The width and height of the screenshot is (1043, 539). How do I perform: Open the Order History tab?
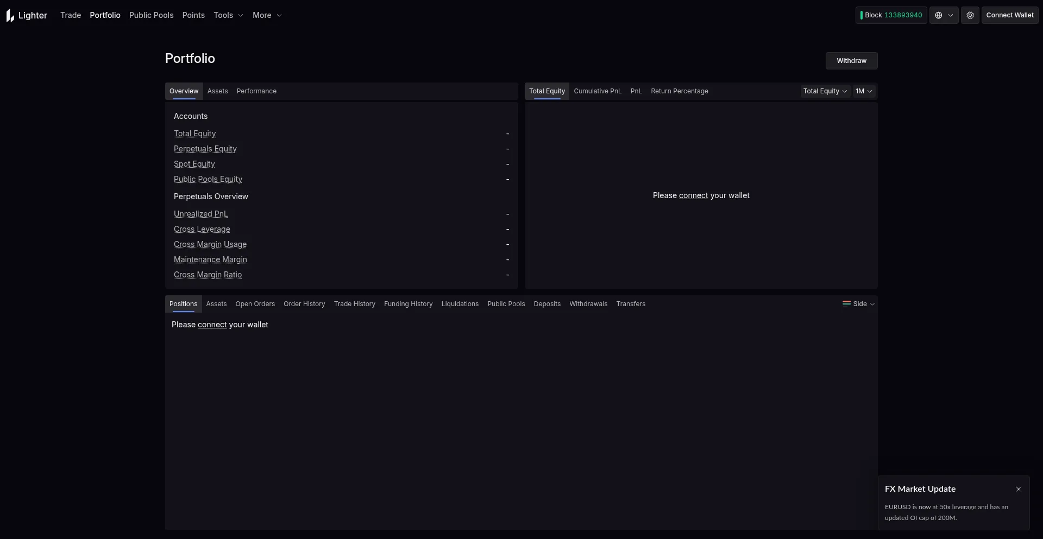tap(304, 304)
